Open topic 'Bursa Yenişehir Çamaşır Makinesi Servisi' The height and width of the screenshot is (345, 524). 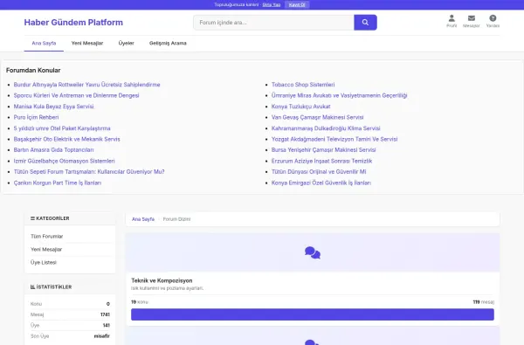323,149
